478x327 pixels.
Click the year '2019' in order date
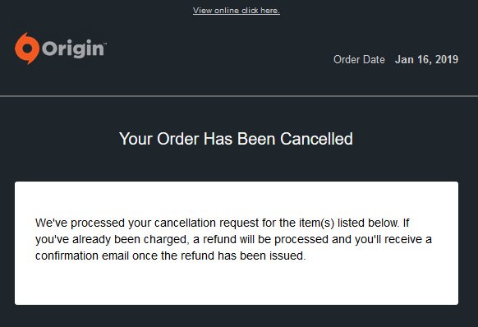coord(447,59)
